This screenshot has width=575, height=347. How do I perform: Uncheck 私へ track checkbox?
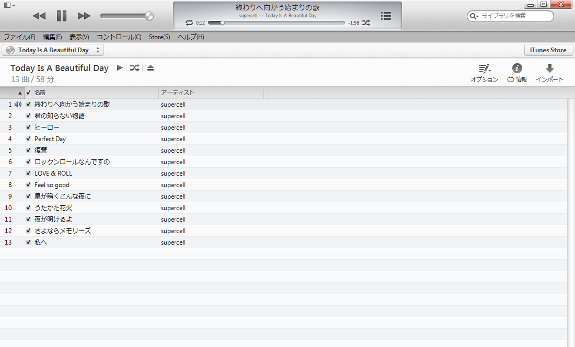point(28,242)
